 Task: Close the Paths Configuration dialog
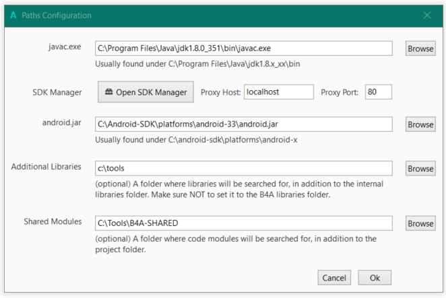click(427, 15)
